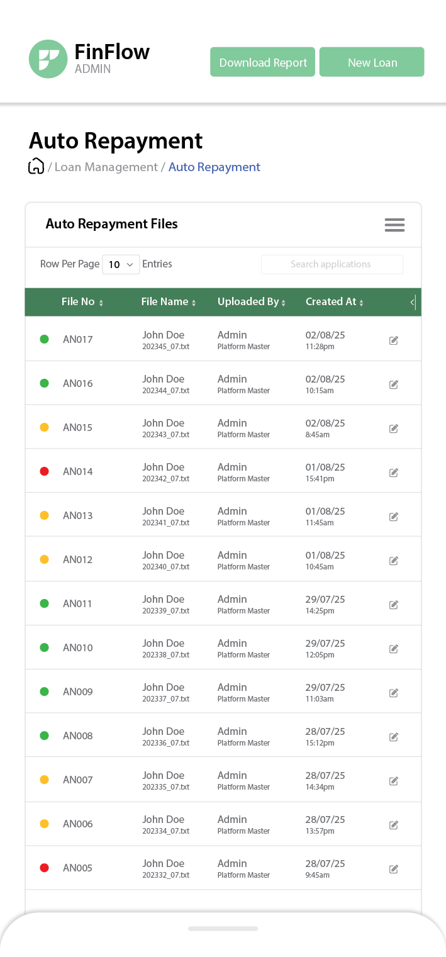The image size is (446, 957).
Task: Focus the Search applications field
Action: (332, 264)
